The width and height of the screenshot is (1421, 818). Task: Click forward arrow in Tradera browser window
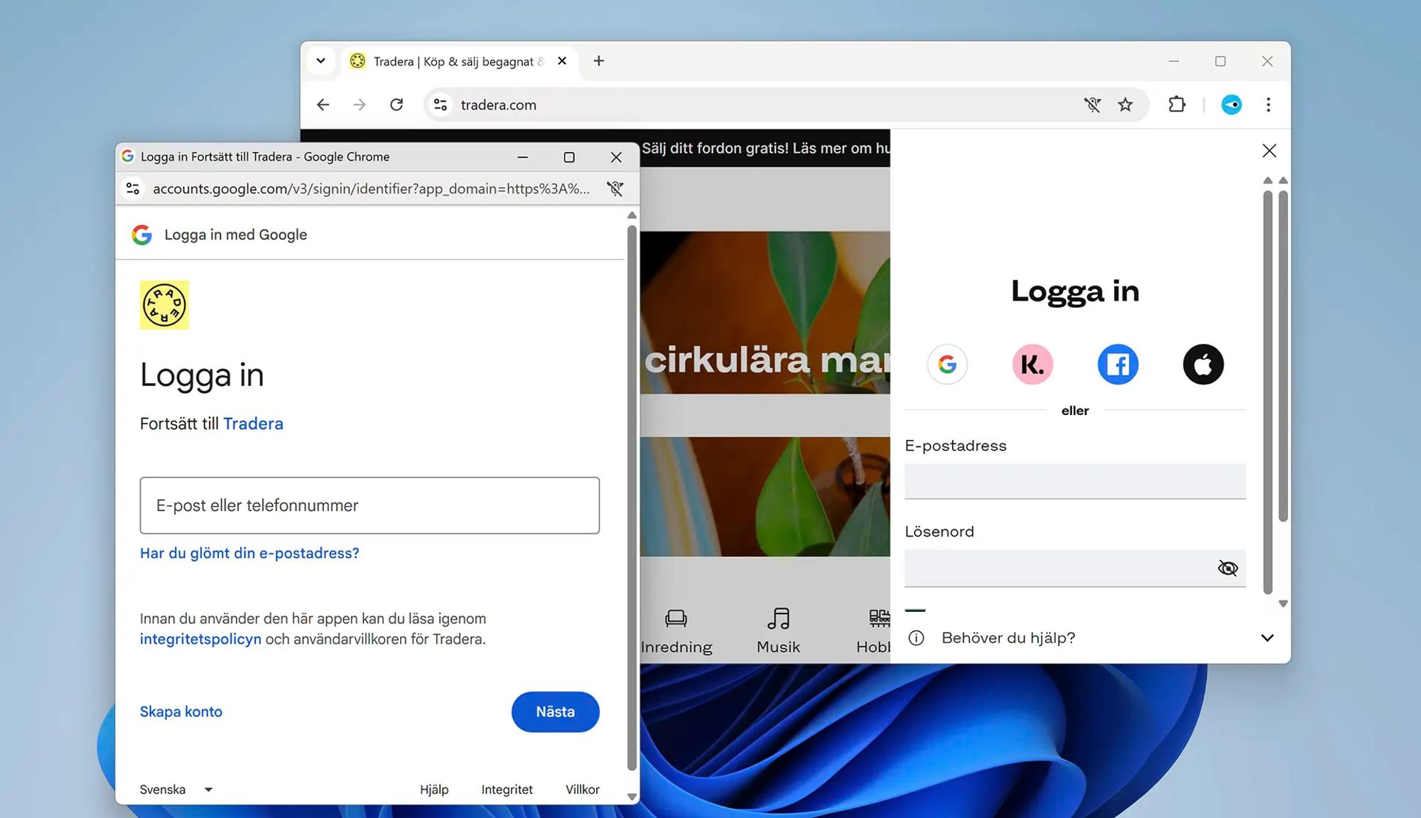(x=360, y=104)
